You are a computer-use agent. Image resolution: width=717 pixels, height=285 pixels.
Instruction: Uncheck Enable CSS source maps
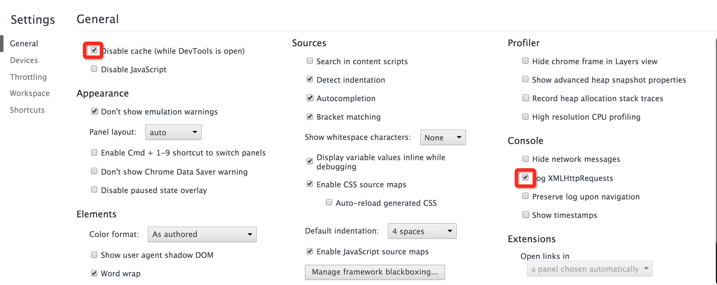[310, 184]
